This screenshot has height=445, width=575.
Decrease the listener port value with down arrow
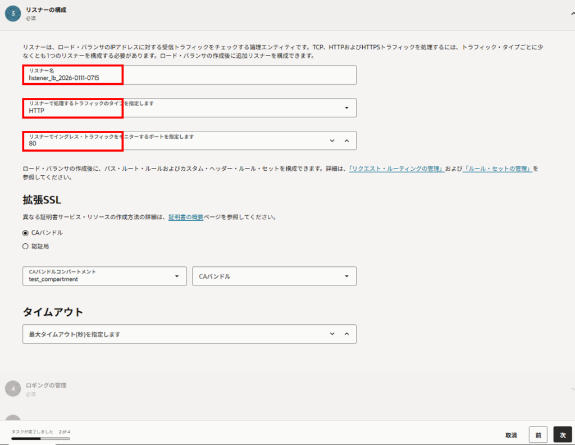click(332, 140)
